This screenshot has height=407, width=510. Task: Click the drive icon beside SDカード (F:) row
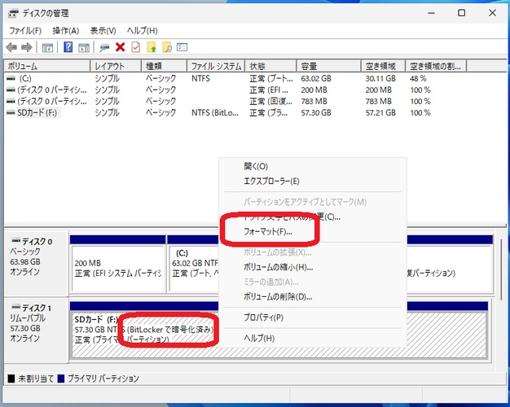tap(11, 112)
